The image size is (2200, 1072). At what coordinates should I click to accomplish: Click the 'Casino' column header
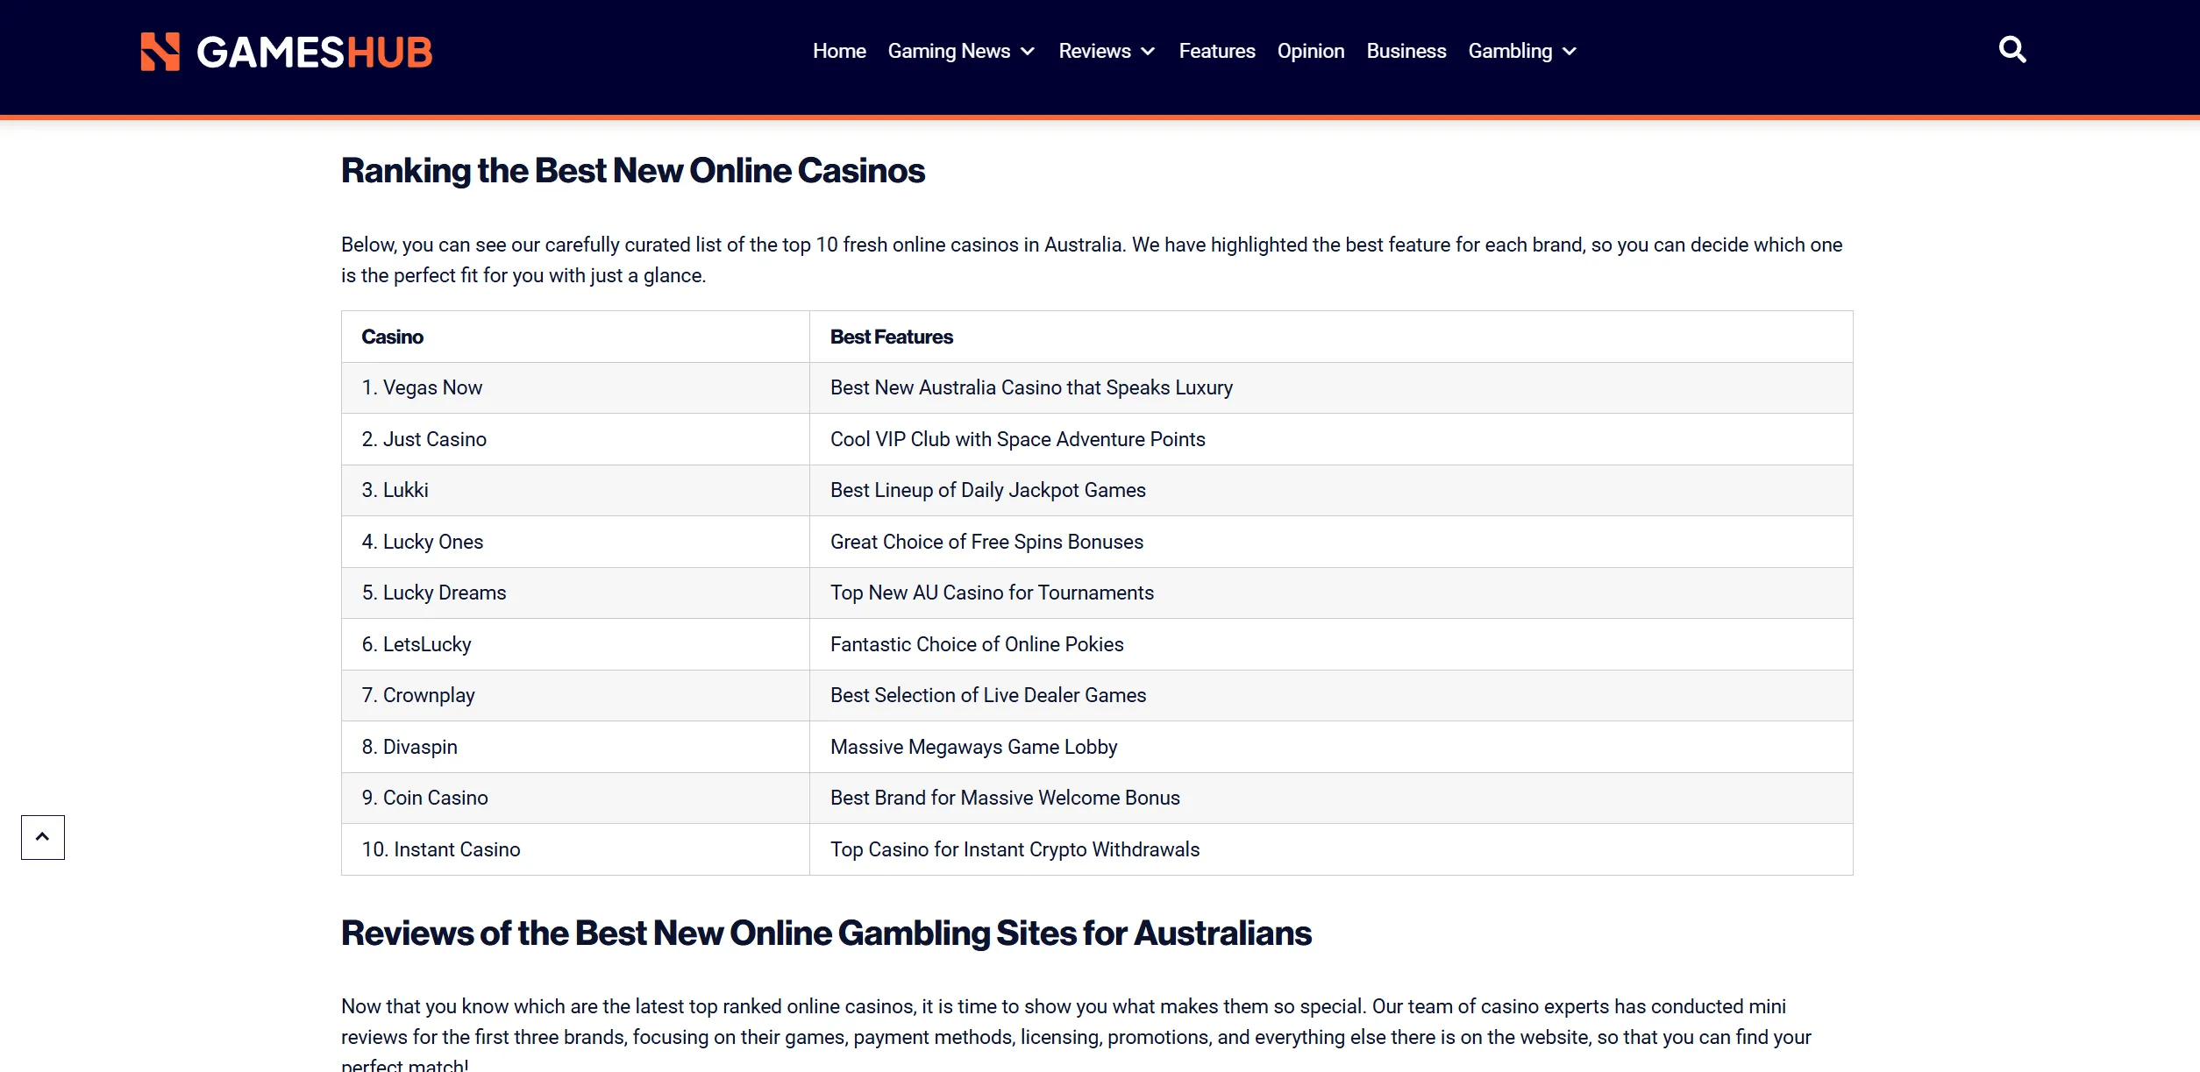[x=575, y=337]
